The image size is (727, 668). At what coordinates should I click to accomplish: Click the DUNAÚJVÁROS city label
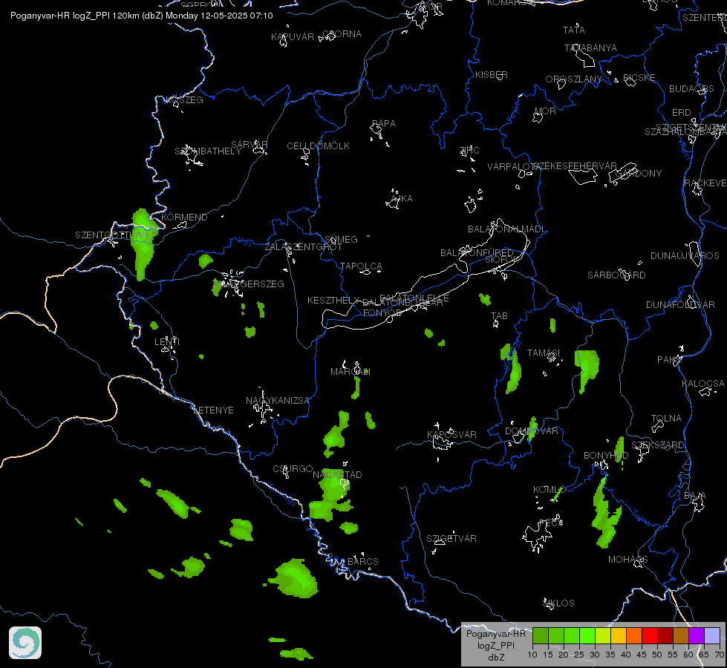click(685, 256)
